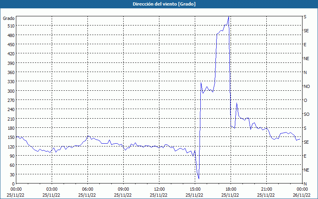The height and width of the screenshot is (199, 318).
Task: Pick the 25/11/22 date under 21:00
Action: [266, 195]
